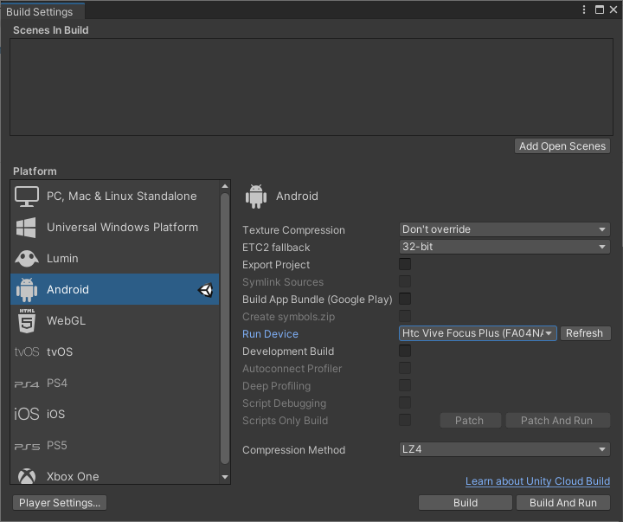Click the Build Settings tab

(x=40, y=12)
